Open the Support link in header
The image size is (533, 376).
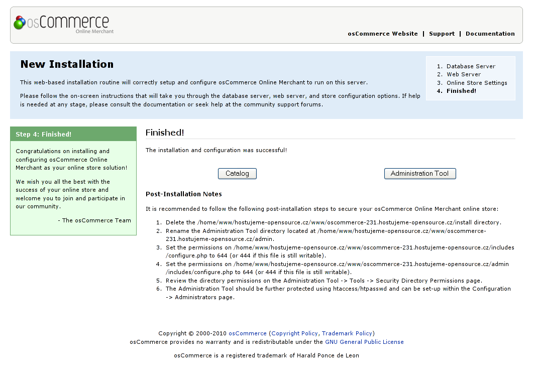click(442, 34)
